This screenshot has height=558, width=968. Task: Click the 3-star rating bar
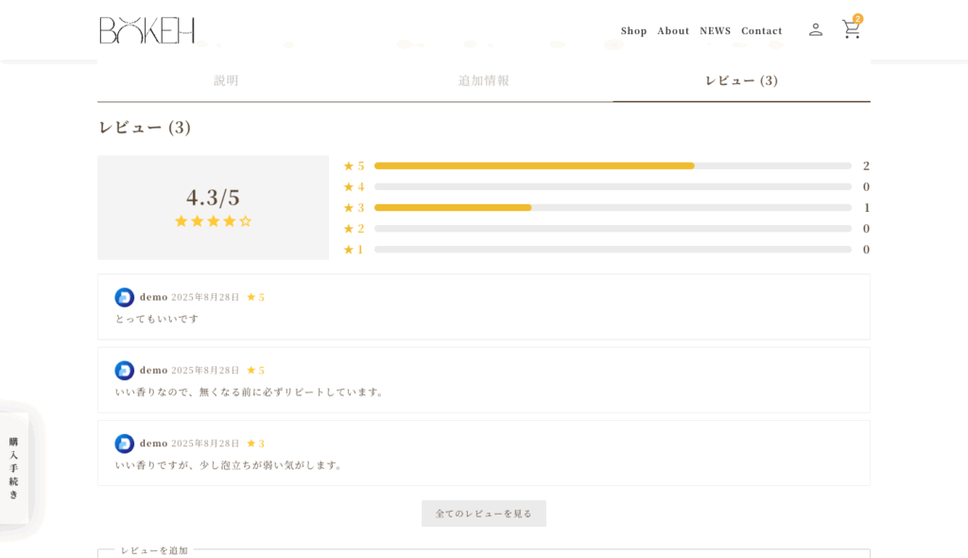point(612,207)
